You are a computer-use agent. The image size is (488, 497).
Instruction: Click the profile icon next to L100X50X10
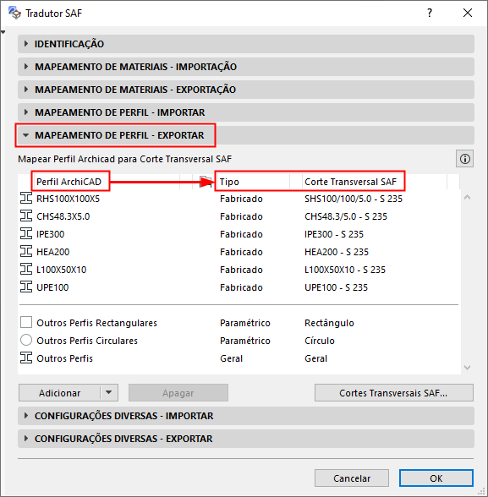click(26, 270)
